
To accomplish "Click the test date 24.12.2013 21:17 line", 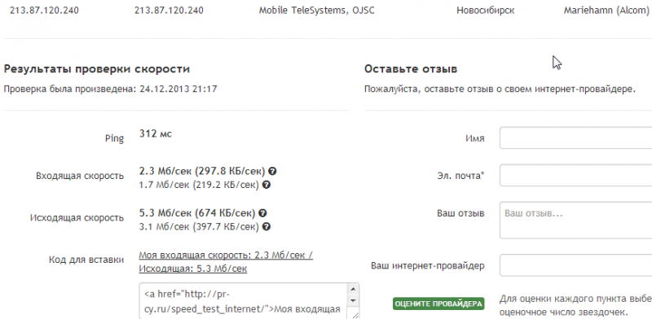I will pyautogui.click(x=110, y=89).
